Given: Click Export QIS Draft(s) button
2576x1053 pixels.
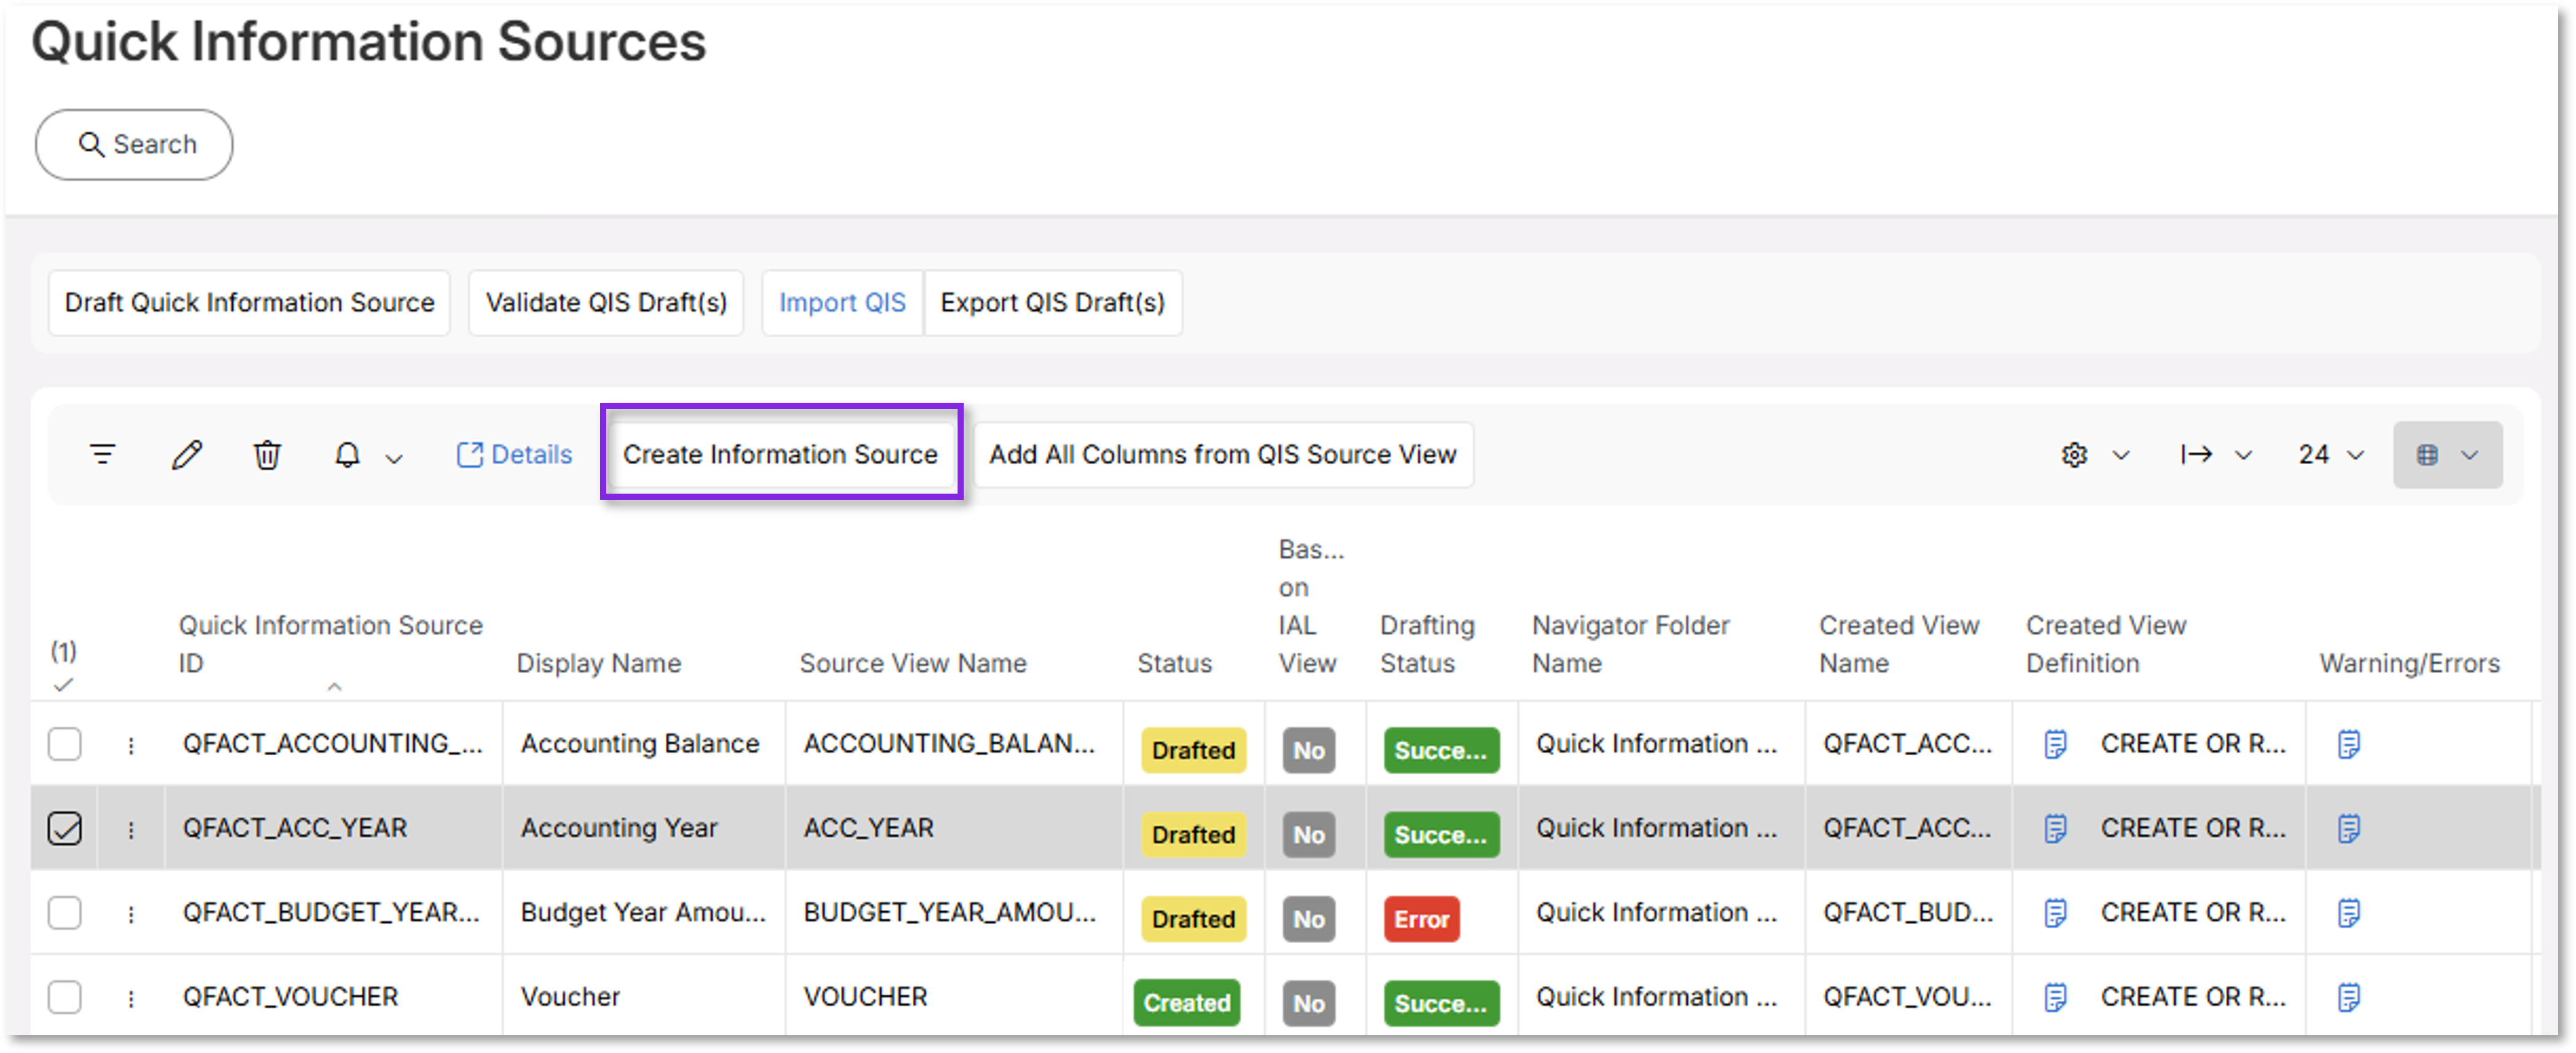Looking at the screenshot, I should tap(1052, 302).
